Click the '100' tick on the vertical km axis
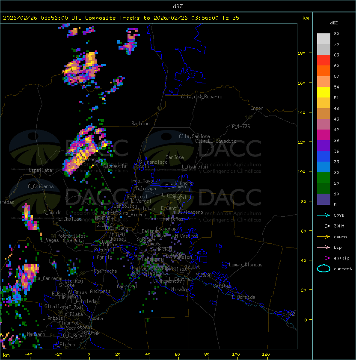The width and height of the screenshot is (356, 360). point(301,171)
